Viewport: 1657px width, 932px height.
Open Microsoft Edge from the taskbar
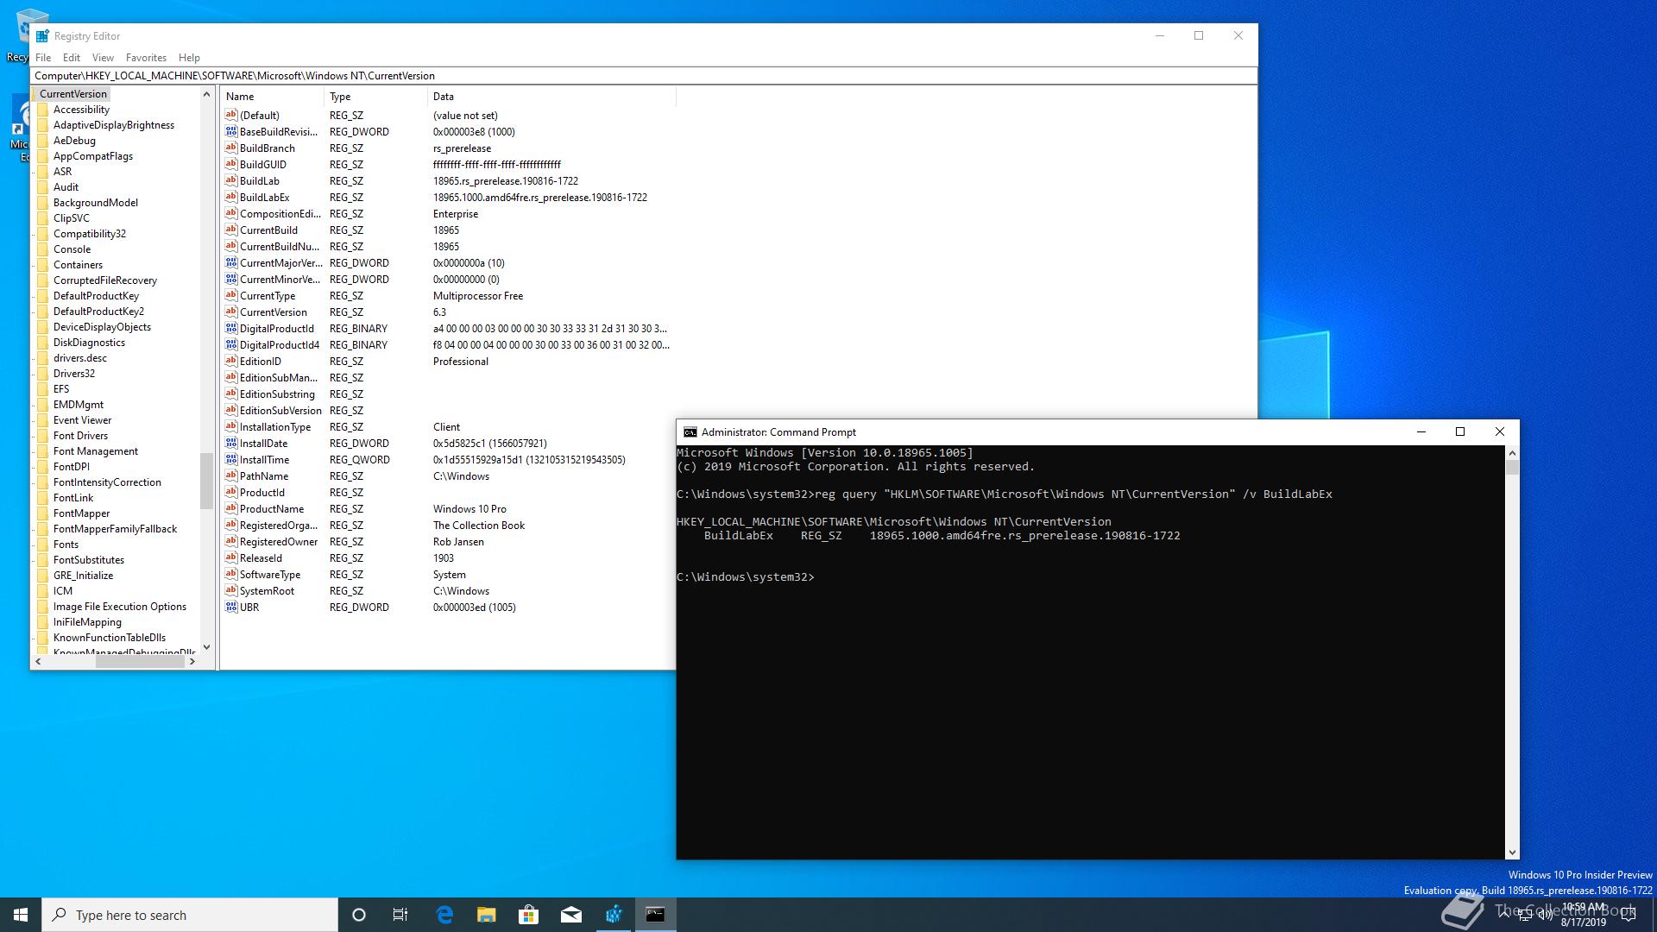(x=445, y=914)
